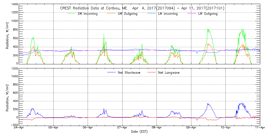268x134 pixels.
Task: Click the 10-Apr date tick label
Action: click(225, 128)
